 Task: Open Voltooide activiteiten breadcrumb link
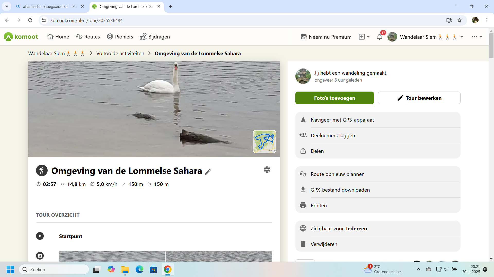(x=120, y=53)
